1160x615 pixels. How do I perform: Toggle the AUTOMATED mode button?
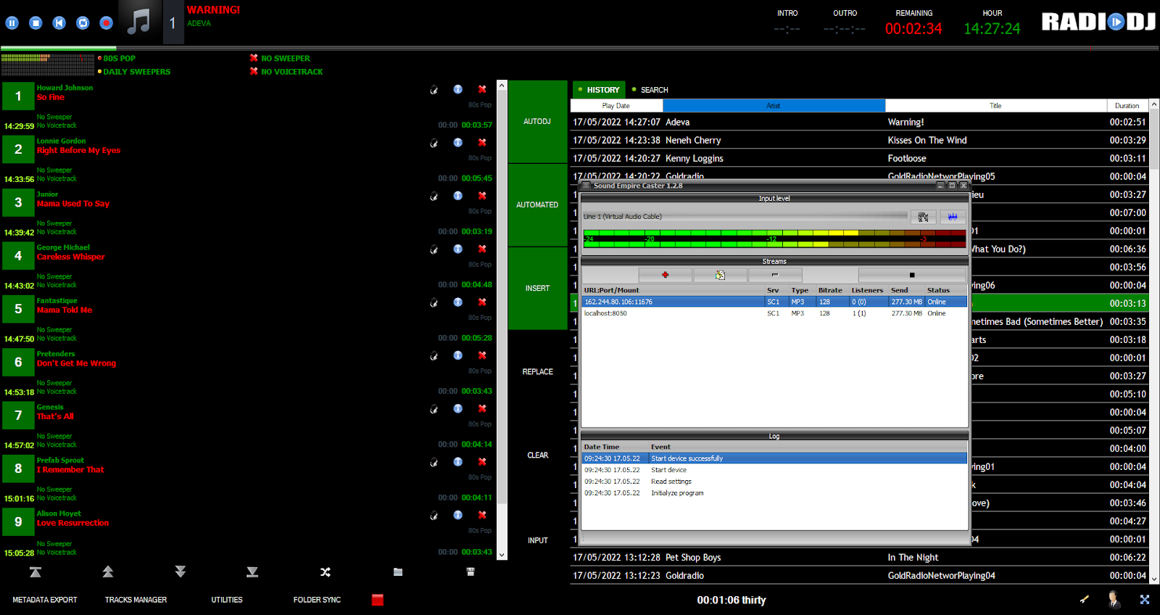537,205
